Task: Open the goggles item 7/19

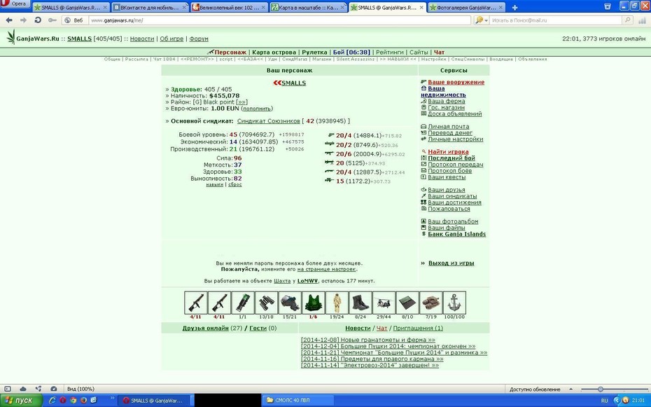Action: (x=431, y=303)
